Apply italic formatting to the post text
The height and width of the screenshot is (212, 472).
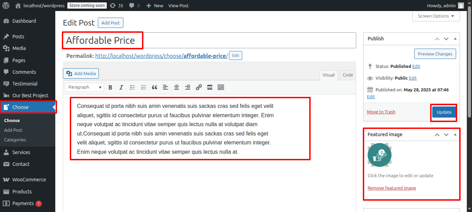coord(121,87)
